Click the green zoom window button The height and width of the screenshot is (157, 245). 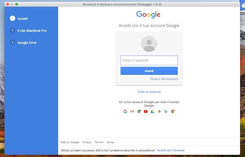[x=16, y=4]
